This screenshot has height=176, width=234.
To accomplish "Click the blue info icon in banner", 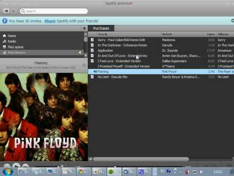I will 5,21.
